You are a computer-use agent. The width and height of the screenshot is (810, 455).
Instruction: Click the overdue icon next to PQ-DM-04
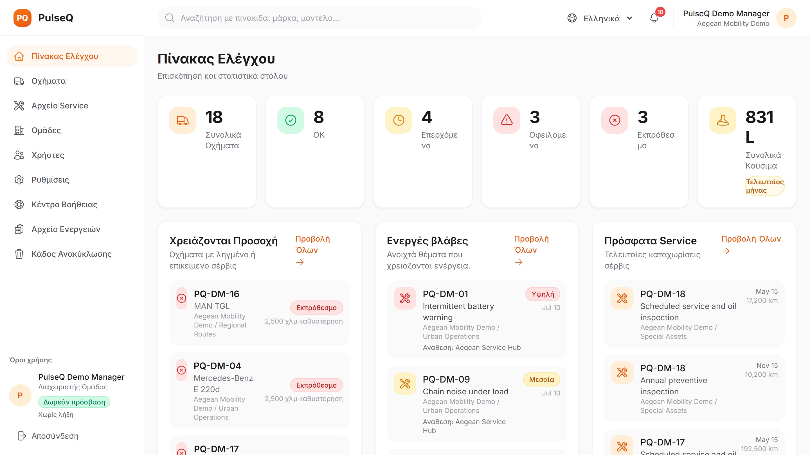coord(181,370)
